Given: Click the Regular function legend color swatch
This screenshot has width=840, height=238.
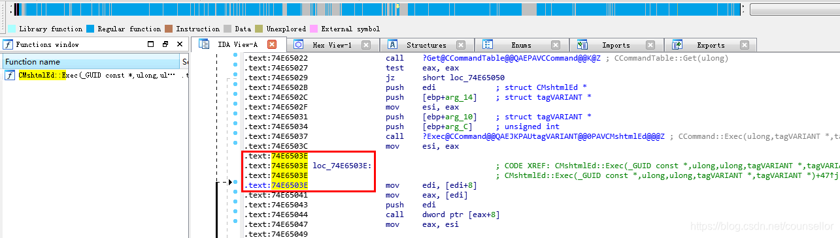Looking at the screenshot, I should [x=90, y=29].
